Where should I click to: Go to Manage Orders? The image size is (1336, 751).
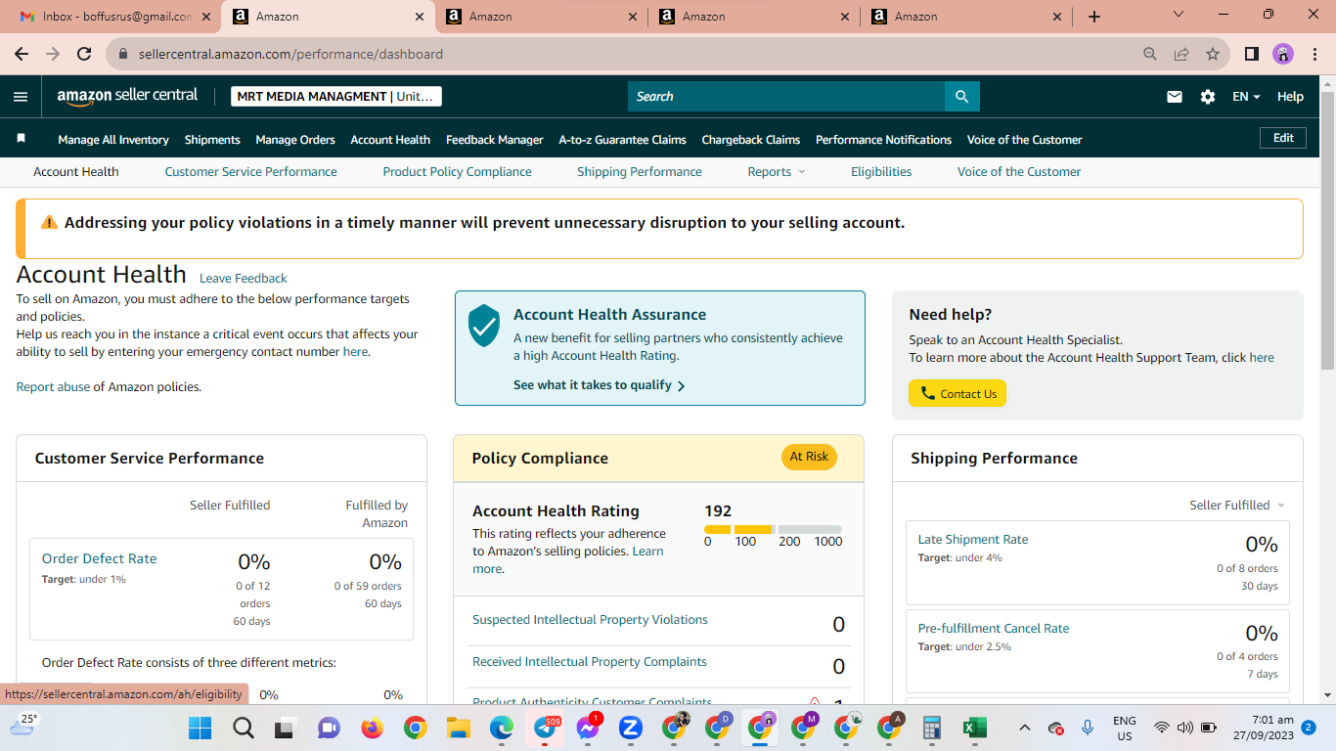click(295, 140)
